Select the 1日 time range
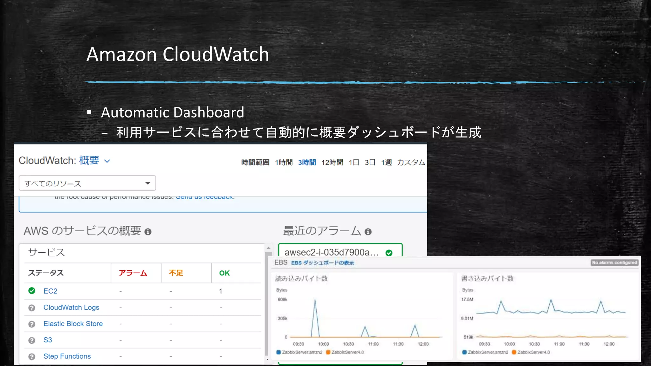The image size is (651, 366). coord(354,162)
